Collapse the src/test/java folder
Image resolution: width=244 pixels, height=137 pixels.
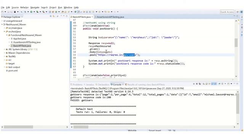pos(4,32)
